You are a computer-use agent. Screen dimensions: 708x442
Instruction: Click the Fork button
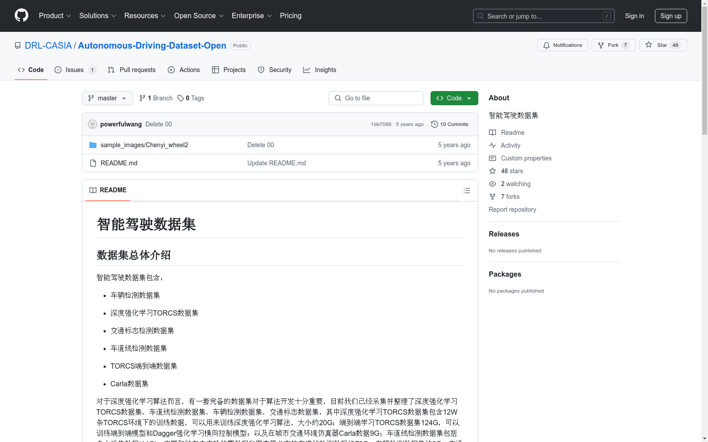pos(613,45)
